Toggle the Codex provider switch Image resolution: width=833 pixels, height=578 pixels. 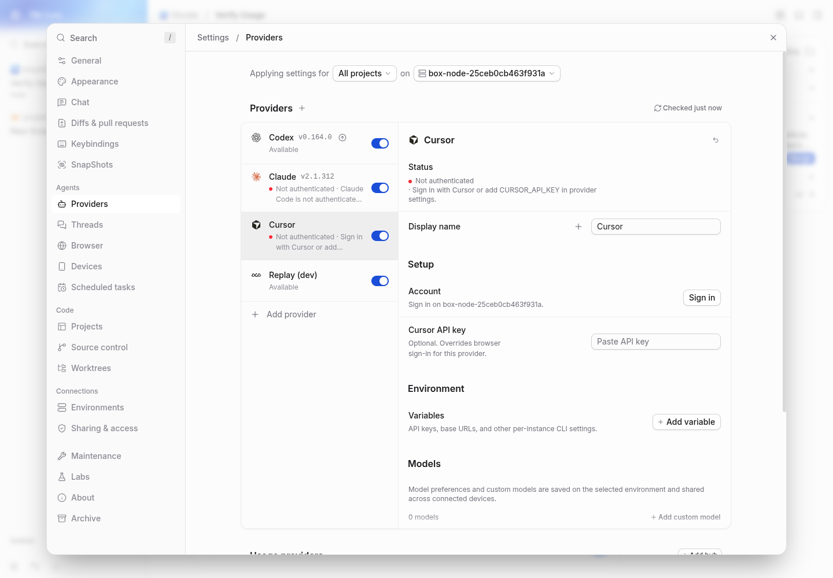click(x=380, y=143)
